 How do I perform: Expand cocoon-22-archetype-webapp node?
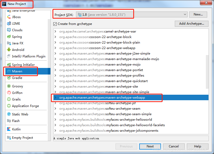tap(55, 48)
